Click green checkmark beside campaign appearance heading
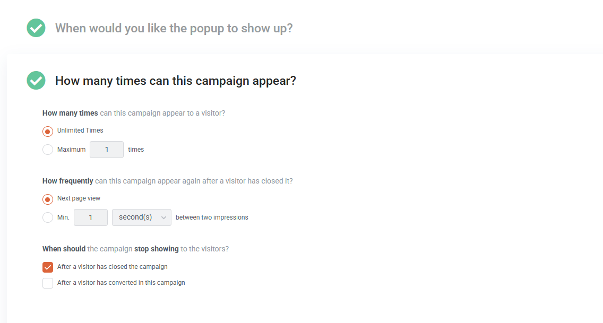The height and width of the screenshot is (323, 603). point(36,81)
